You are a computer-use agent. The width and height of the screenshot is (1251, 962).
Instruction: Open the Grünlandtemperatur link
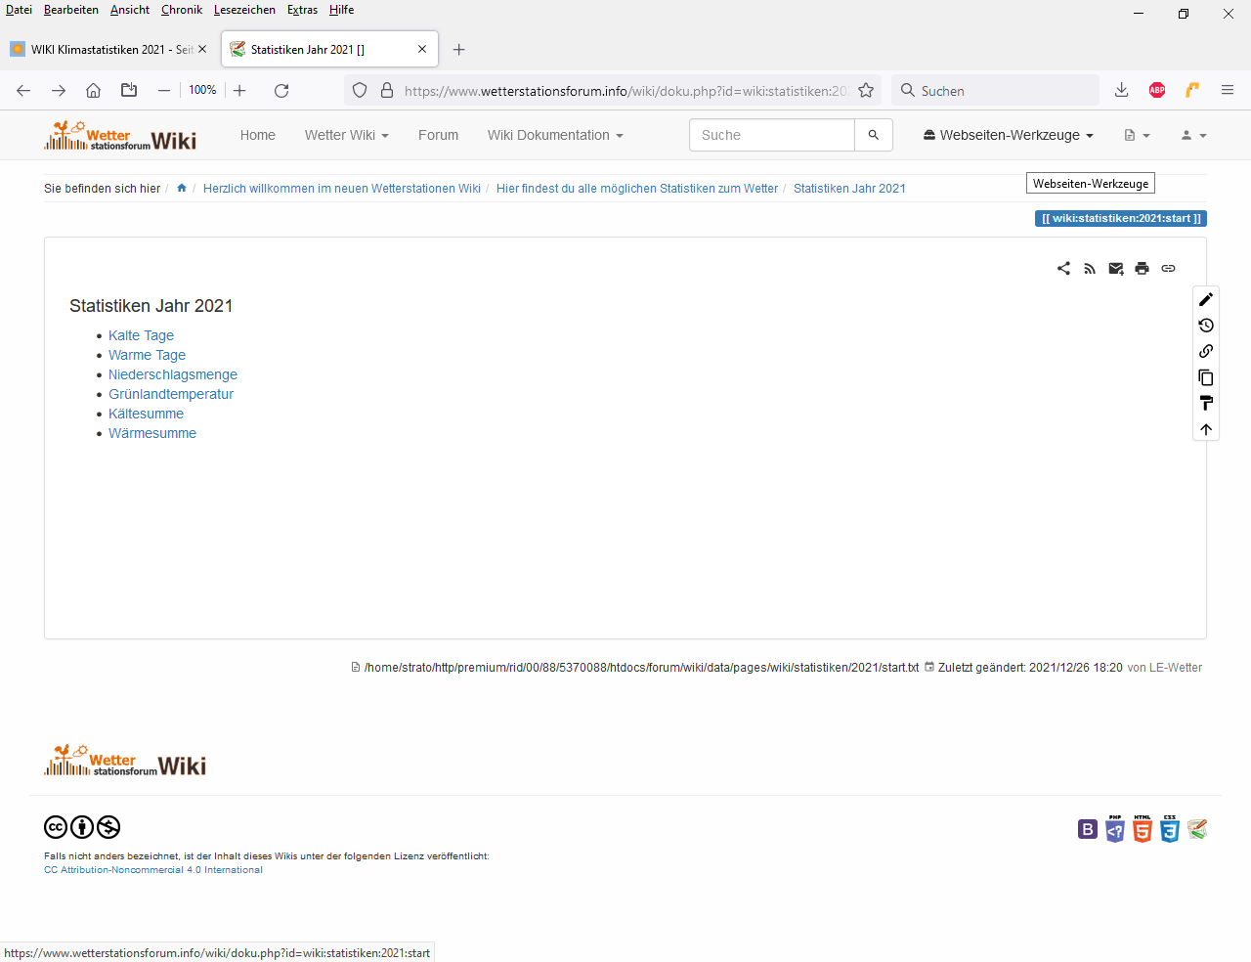tap(171, 394)
